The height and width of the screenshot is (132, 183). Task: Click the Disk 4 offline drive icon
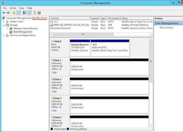tap(53, 117)
